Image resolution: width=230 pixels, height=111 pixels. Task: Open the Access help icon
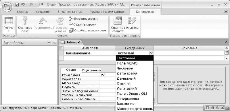click(x=226, y=11)
